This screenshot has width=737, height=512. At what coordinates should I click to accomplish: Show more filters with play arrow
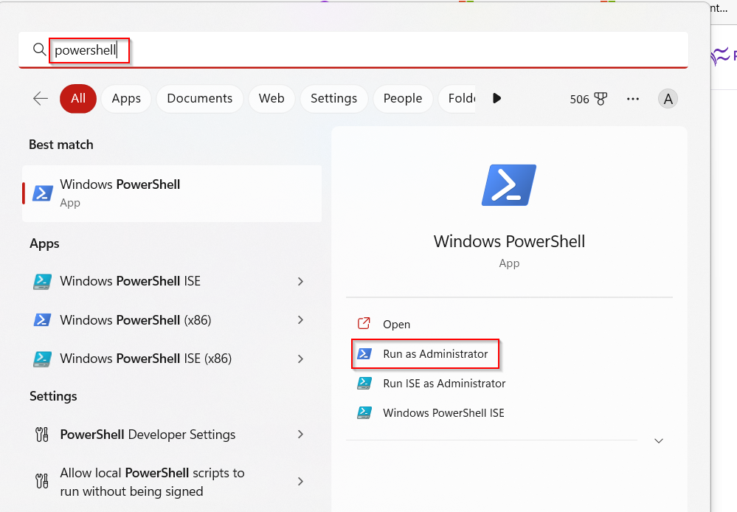coord(496,98)
